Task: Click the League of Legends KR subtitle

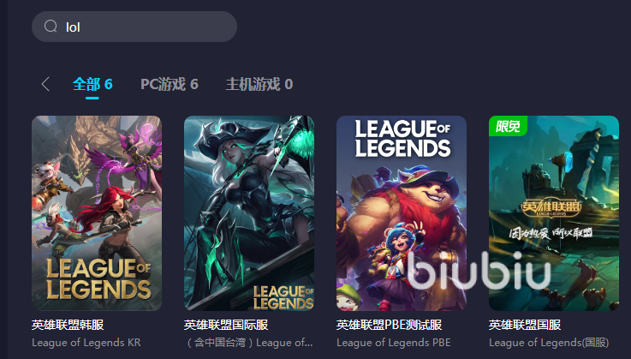Action: 86,343
